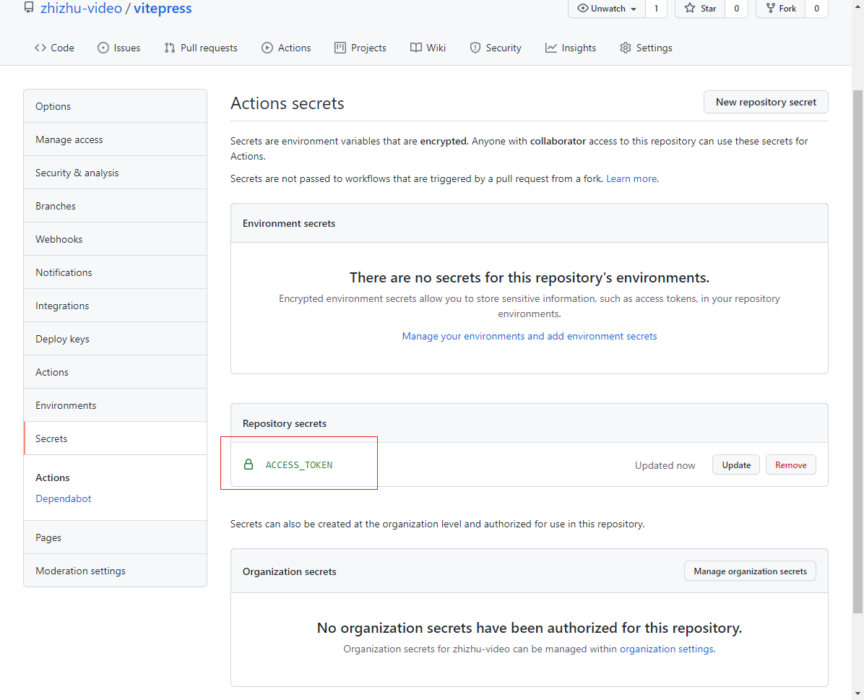Click the page vertical scrollbar
The height and width of the screenshot is (700, 864).
(857, 347)
